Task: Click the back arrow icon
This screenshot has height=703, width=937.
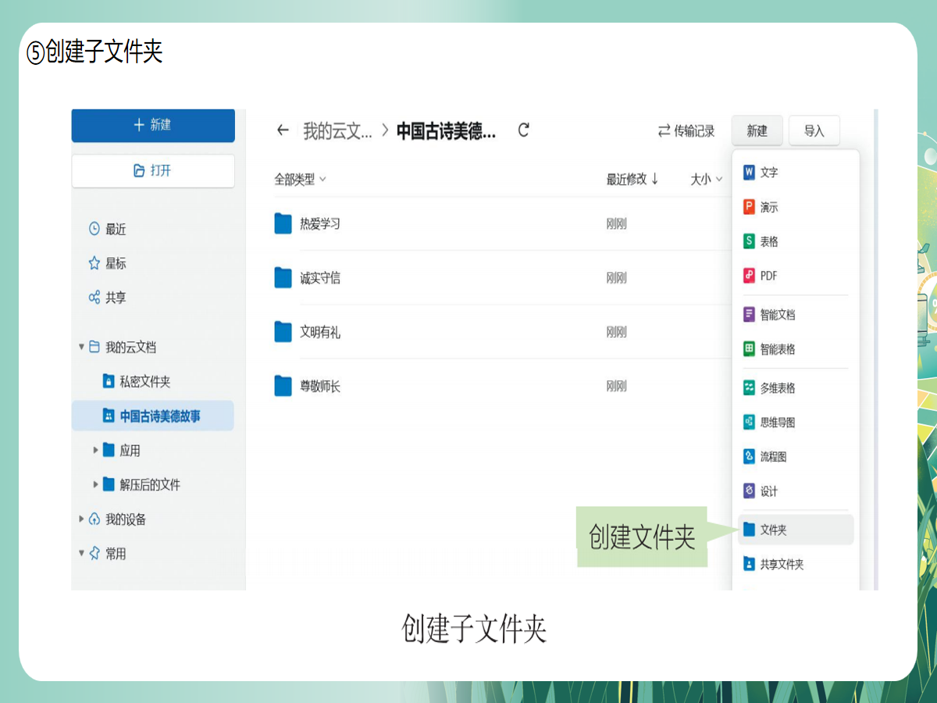Action: point(283,130)
